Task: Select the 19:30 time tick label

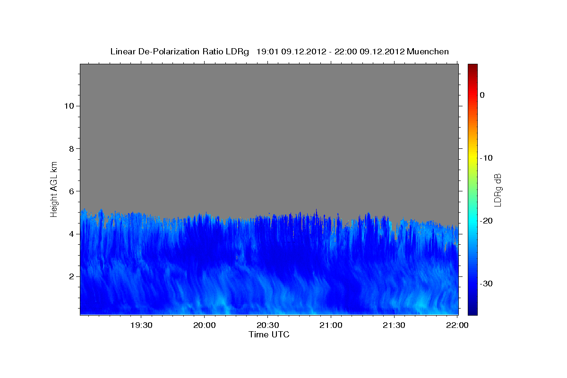Action: (141, 326)
